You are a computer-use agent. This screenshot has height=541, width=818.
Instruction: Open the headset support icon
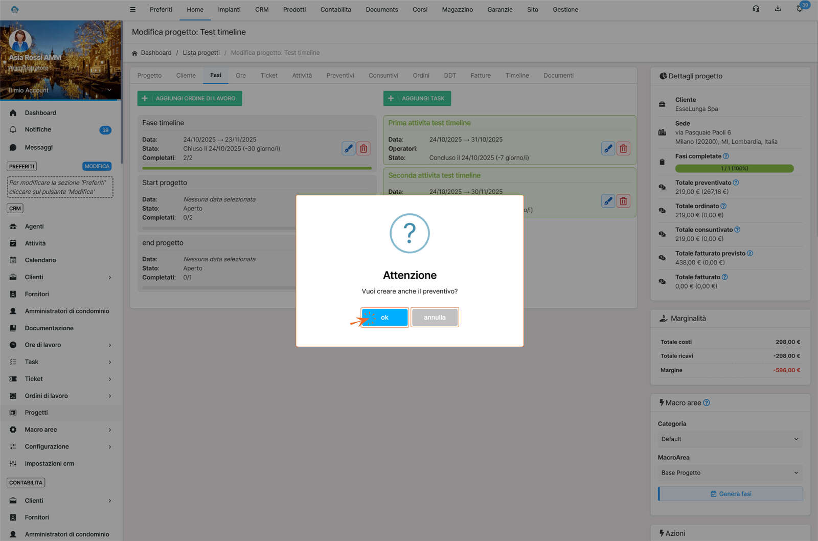756,9
